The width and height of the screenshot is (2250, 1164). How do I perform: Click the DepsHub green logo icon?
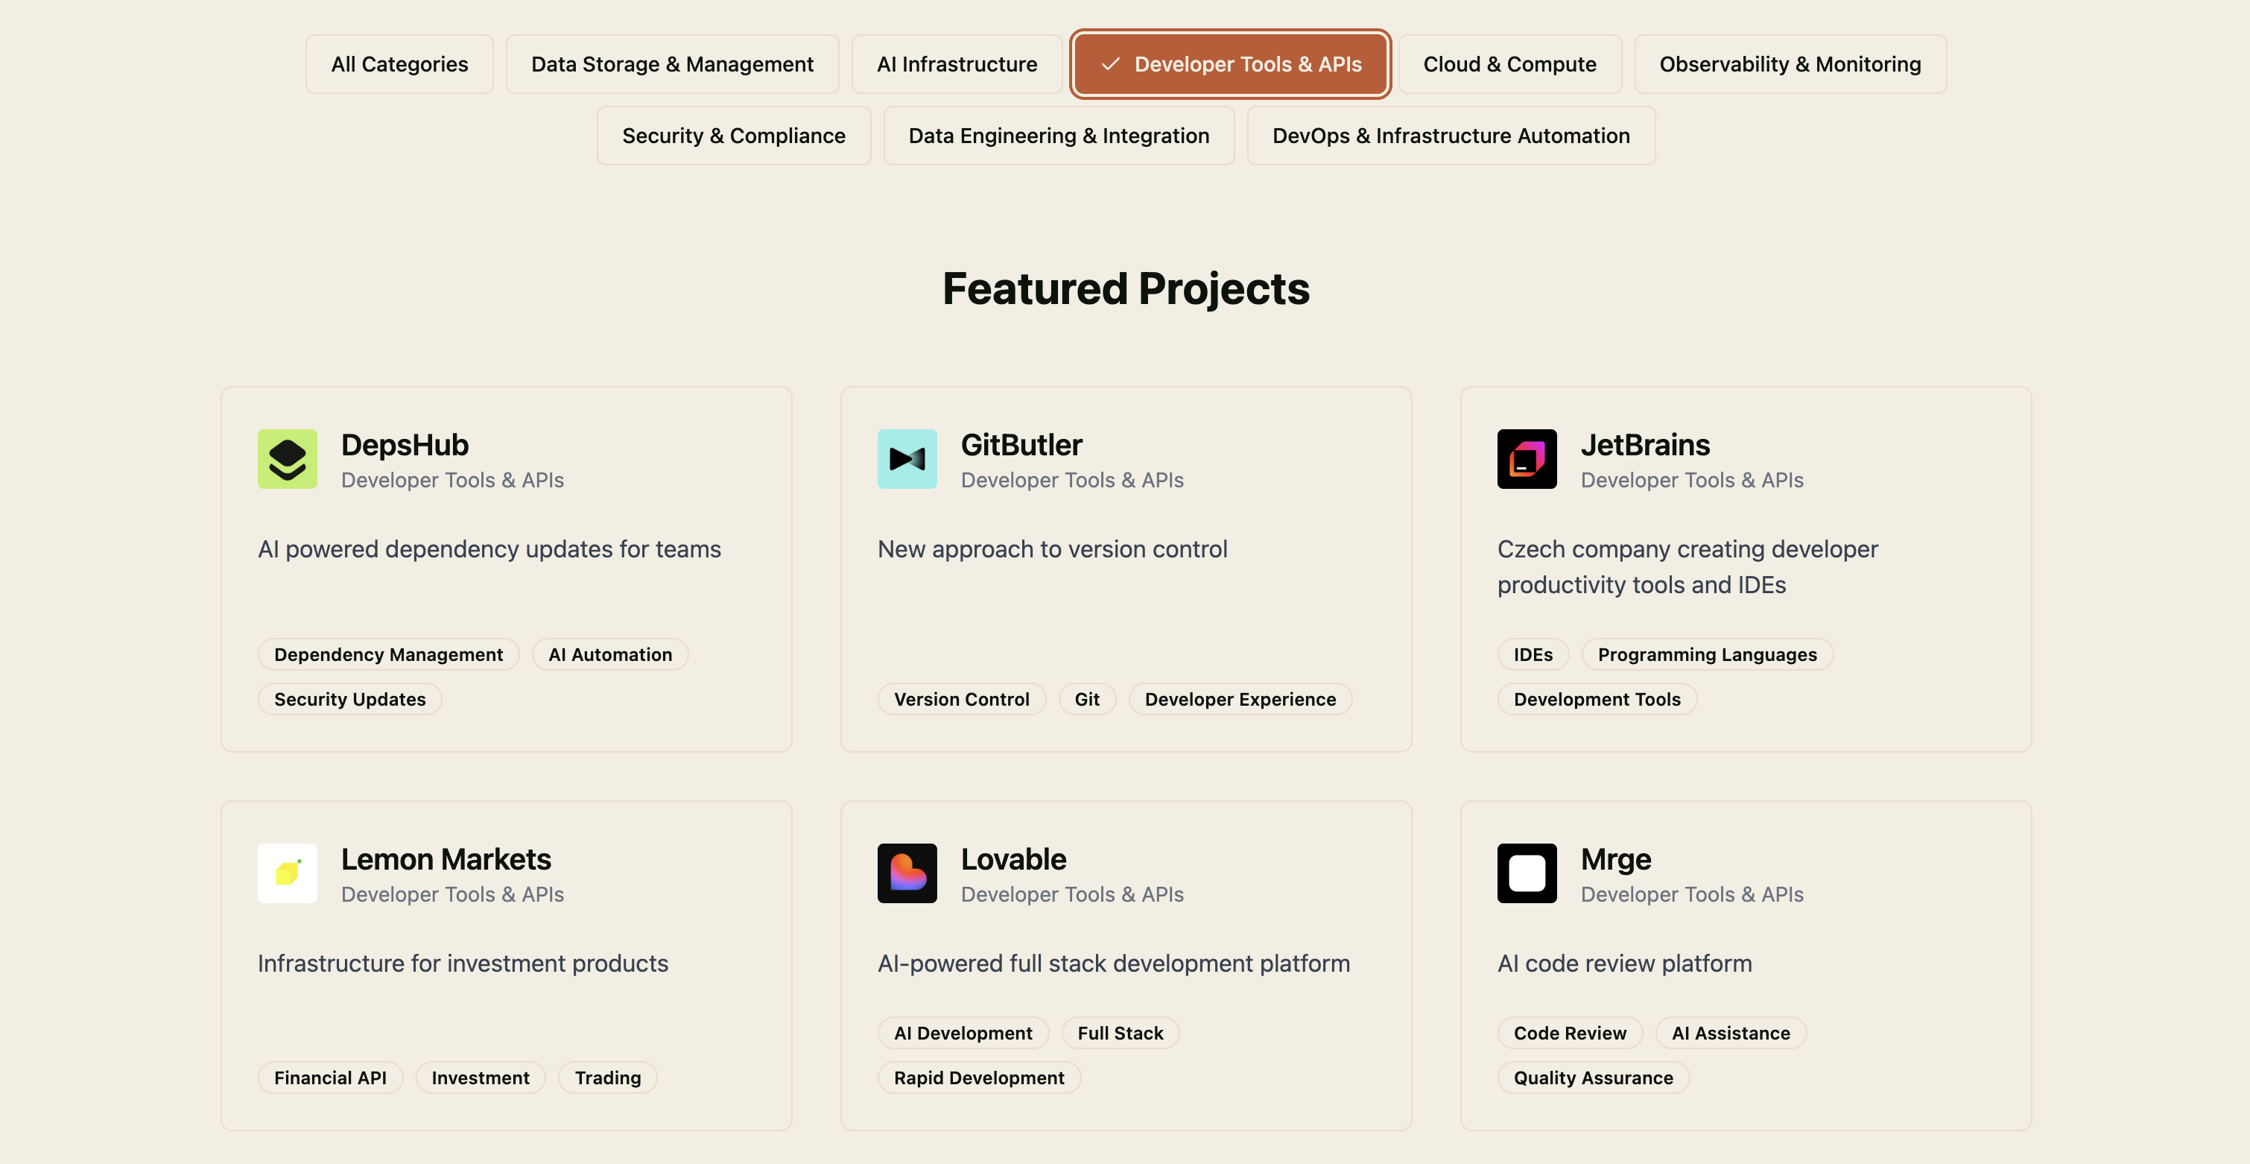[x=287, y=459]
